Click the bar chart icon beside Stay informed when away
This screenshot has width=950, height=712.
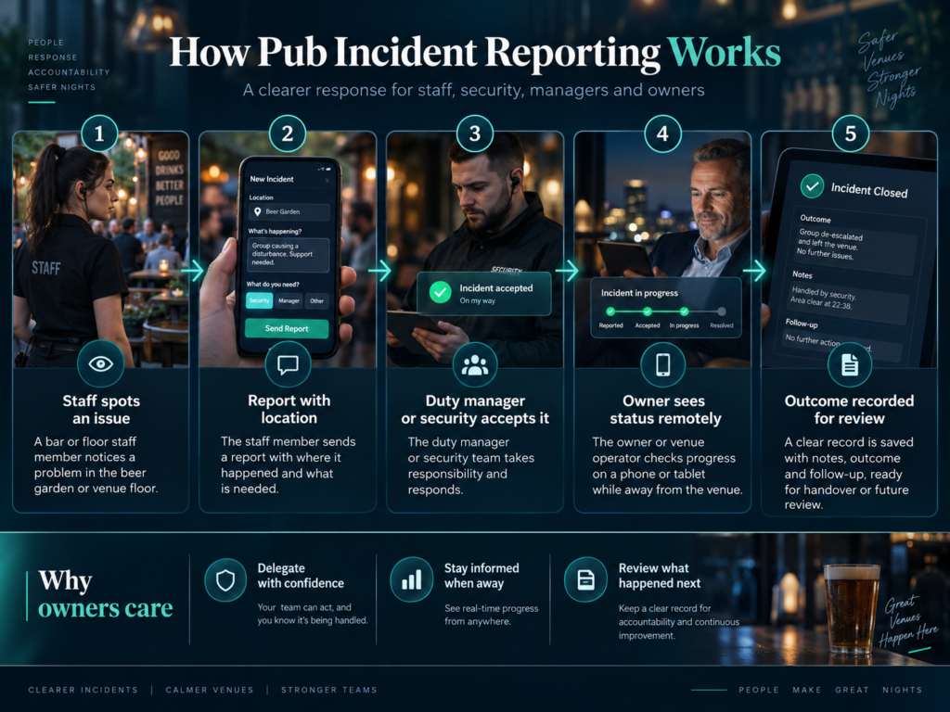pyautogui.click(x=411, y=580)
